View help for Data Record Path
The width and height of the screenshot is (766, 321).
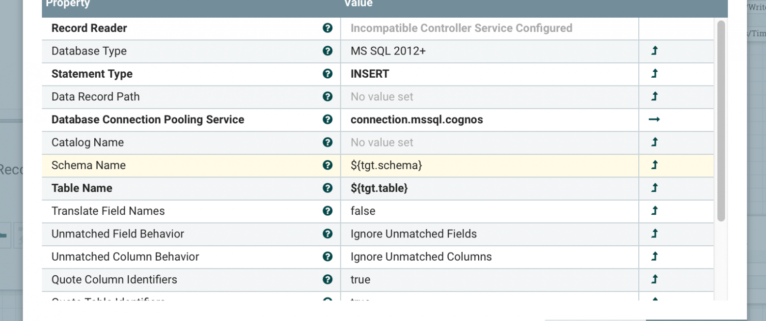pyautogui.click(x=328, y=96)
